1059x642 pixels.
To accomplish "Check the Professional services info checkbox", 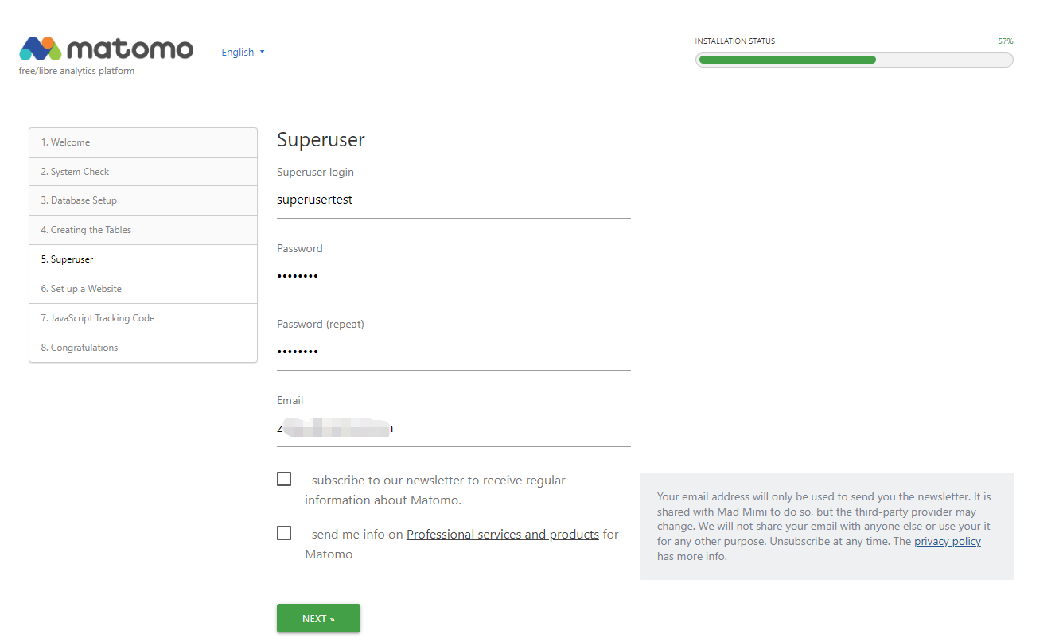I will (284, 533).
